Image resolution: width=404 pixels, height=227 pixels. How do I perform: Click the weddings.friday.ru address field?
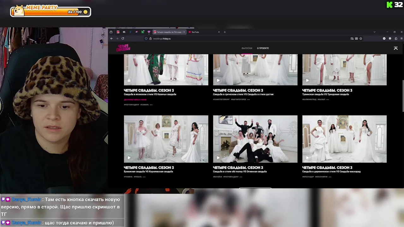pos(246,38)
